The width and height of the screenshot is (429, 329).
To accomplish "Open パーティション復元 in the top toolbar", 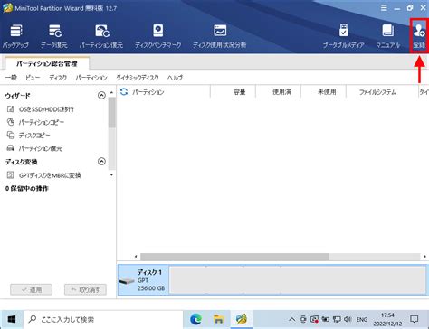I will (x=101, y=36).
